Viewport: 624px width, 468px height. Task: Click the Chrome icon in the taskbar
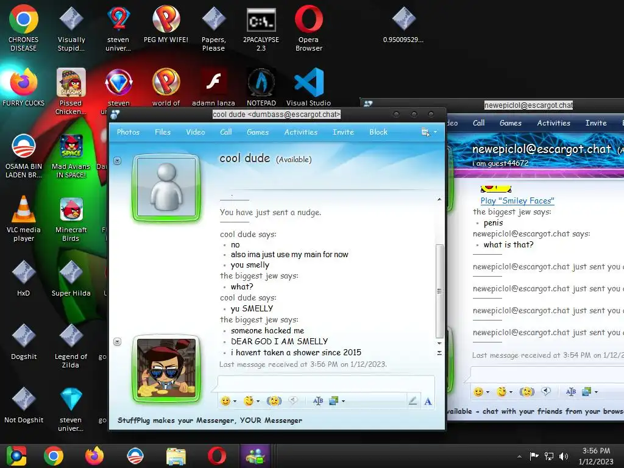point(54,456)
